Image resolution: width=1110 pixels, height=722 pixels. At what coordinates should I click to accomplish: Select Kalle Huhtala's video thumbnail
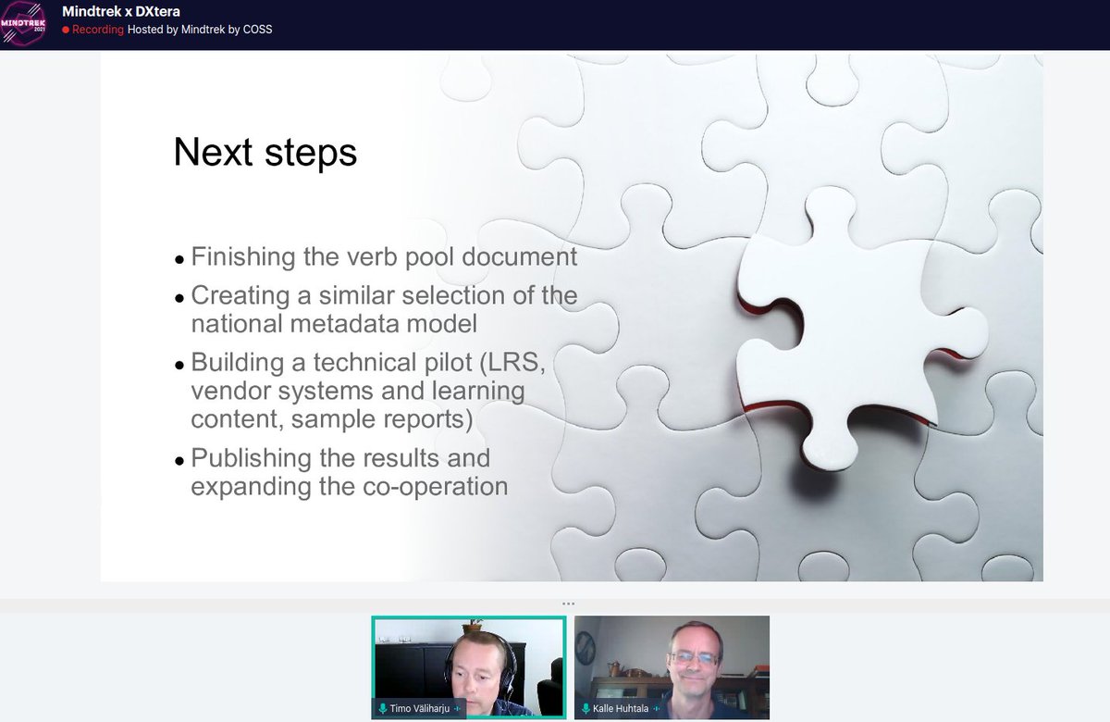[672, 667]
